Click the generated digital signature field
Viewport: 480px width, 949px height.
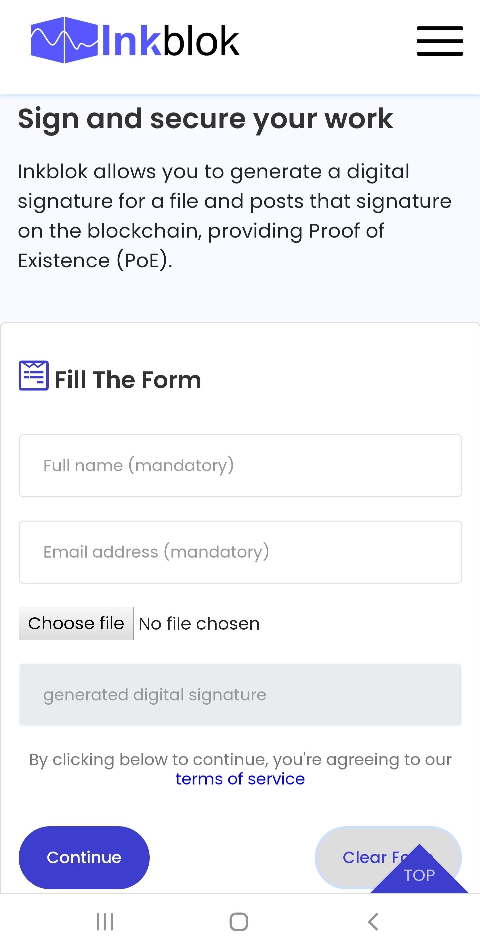click(x=240, y=695)
